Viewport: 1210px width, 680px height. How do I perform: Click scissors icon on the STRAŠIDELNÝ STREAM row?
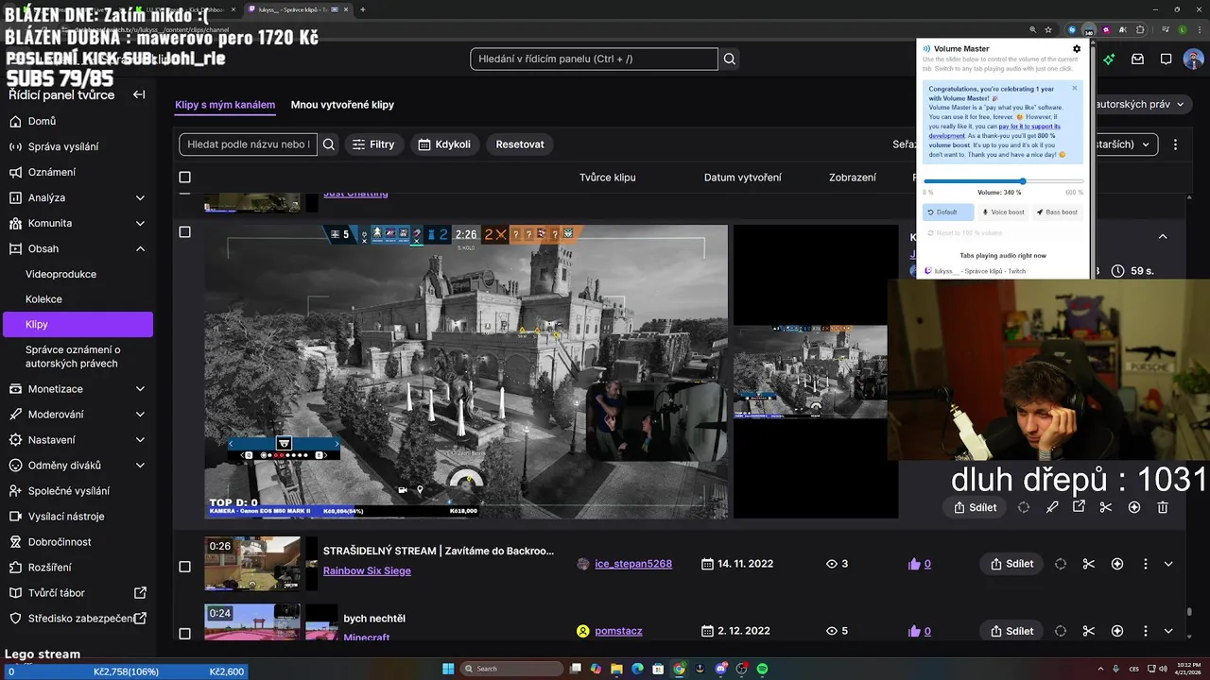[x=1089, y=564]
